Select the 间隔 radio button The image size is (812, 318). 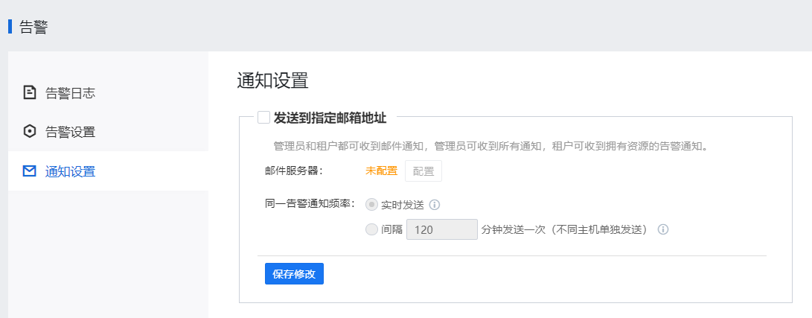pos(371,229)
